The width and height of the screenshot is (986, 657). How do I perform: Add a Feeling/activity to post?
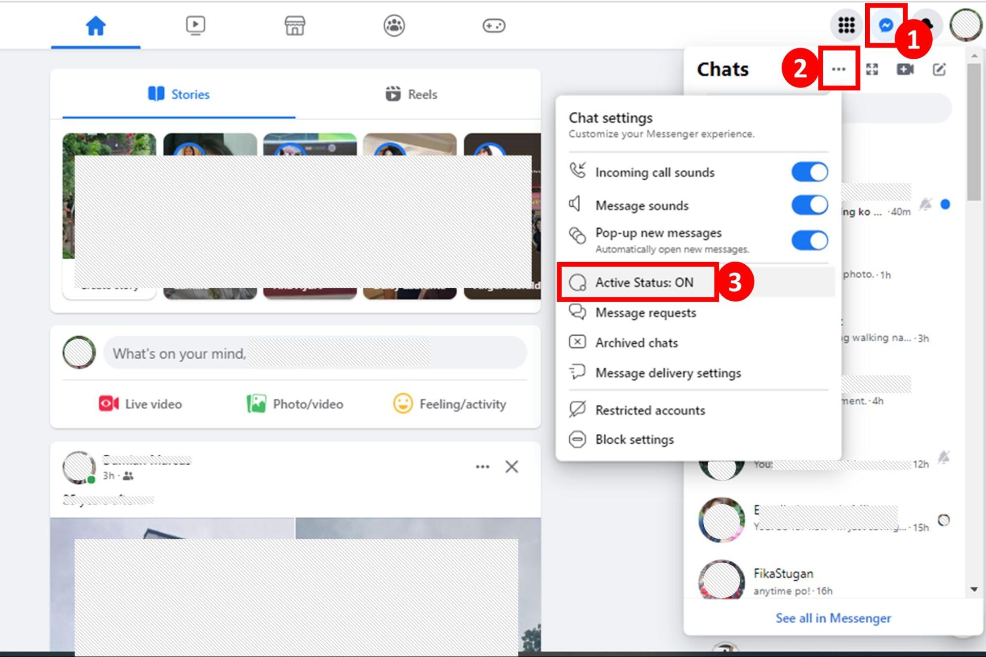449,404
